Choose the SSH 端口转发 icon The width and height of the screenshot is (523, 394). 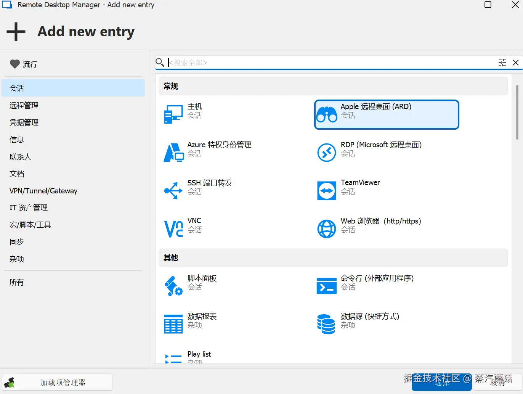(173, 191)
